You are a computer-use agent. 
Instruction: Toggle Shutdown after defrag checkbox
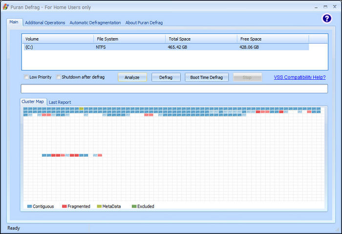pyautogui.click(x=59, y=77)
